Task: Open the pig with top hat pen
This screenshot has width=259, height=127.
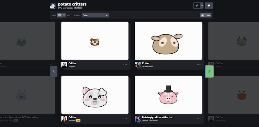Action: click(168, 95)
